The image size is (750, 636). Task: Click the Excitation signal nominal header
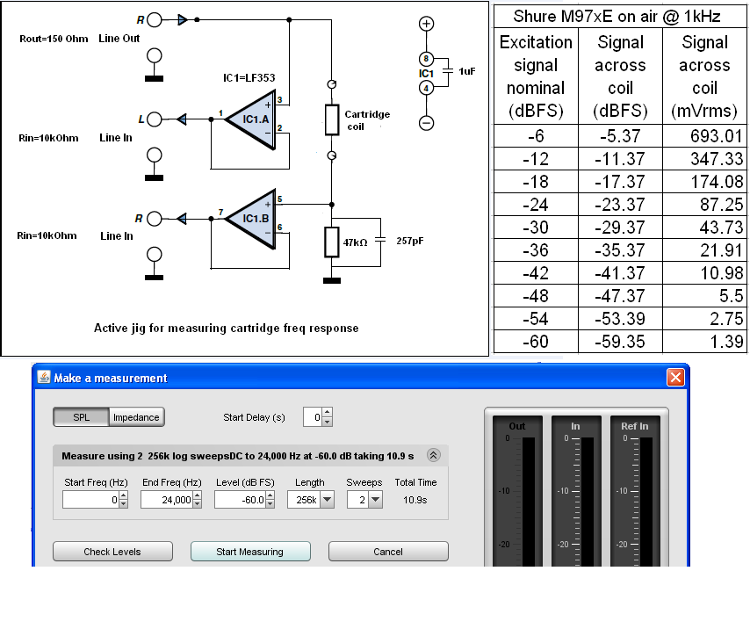[536, 76]
